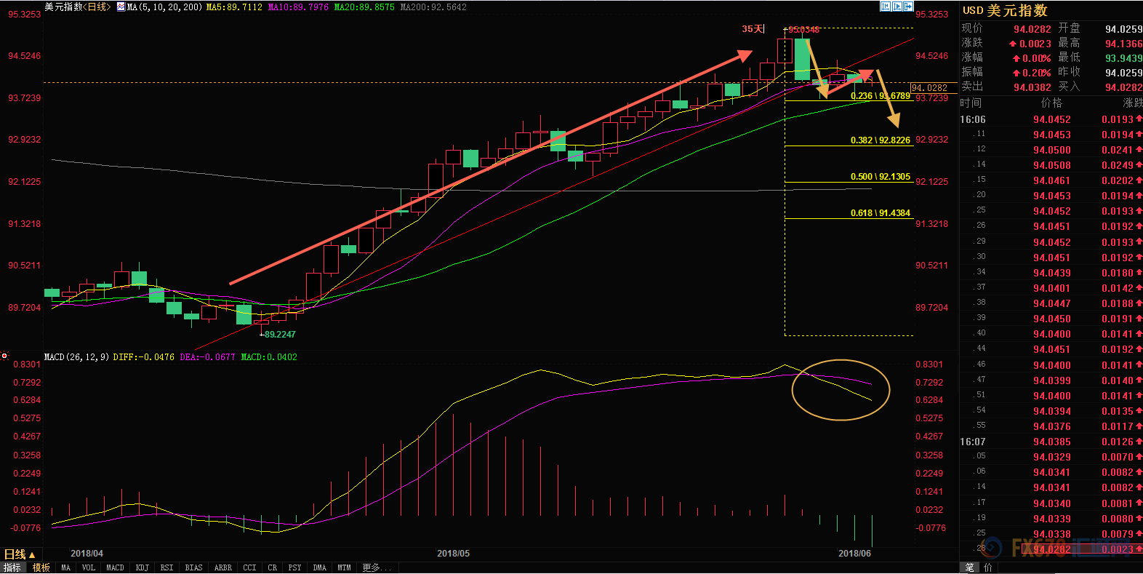Click the 2018/05 date label on the time axis
This screenshot has height=574, width=1143.
point(453,554)
